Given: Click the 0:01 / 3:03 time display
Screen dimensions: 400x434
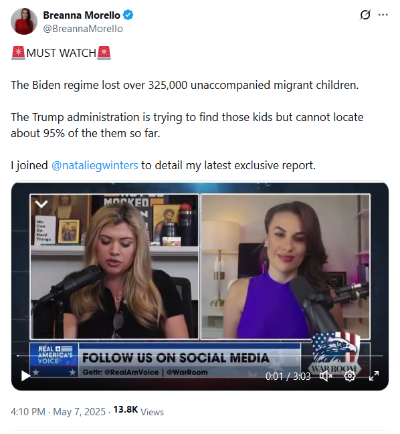Looking at the screenshot, I should pyautogui.click(x=288, y=376).
